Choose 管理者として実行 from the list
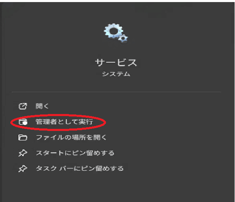This screenshot has height=202, width=235. pos(64,121)
